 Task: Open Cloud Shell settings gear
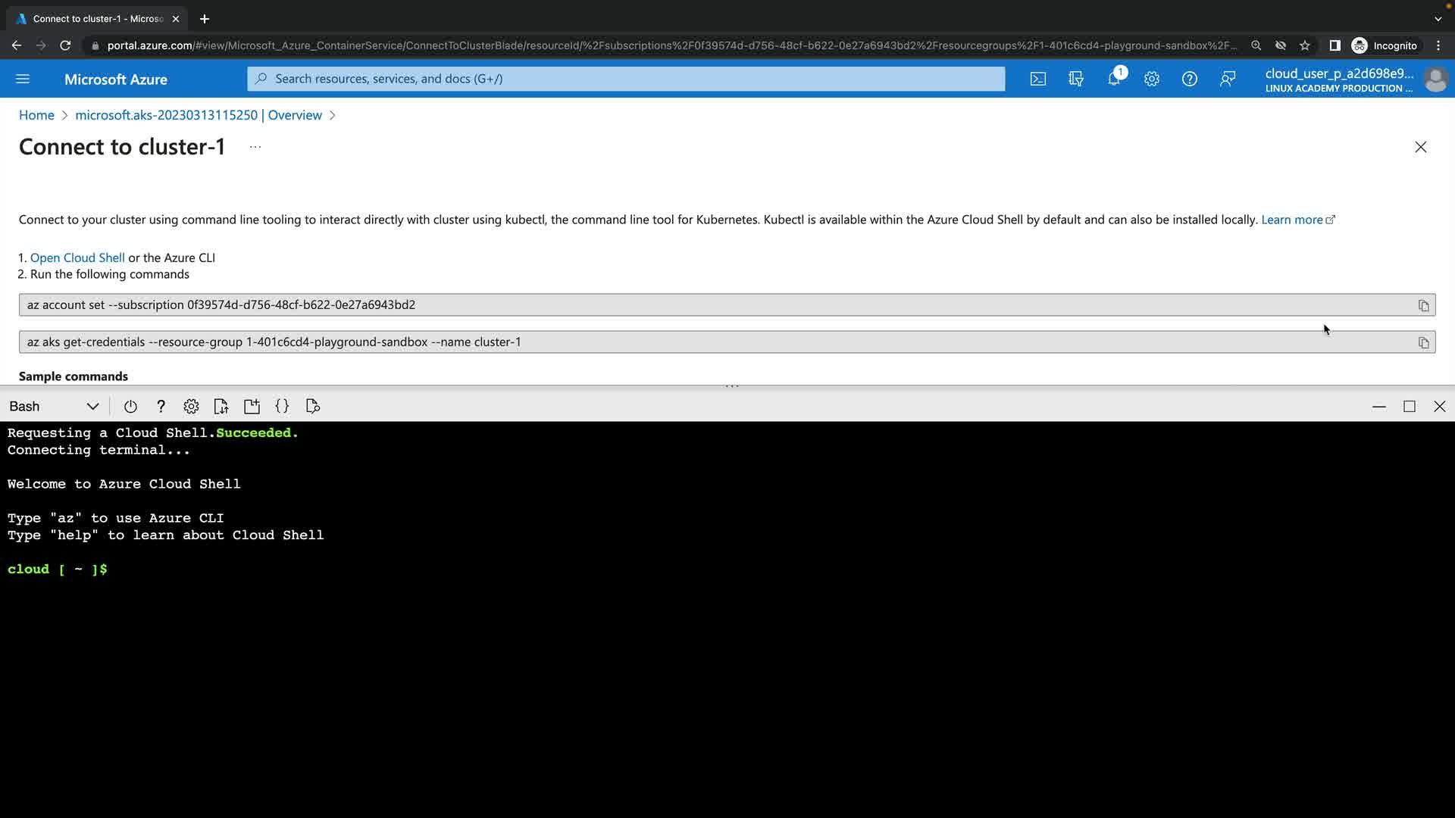pyautogui.click(x=191, y=407)
